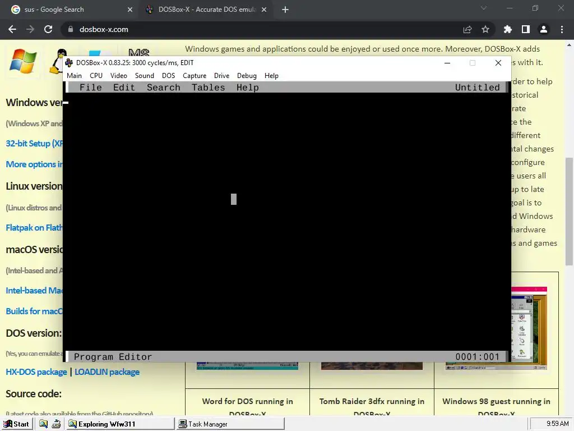
Task: Go forward in browser history
Action: (x=30, y=29)
